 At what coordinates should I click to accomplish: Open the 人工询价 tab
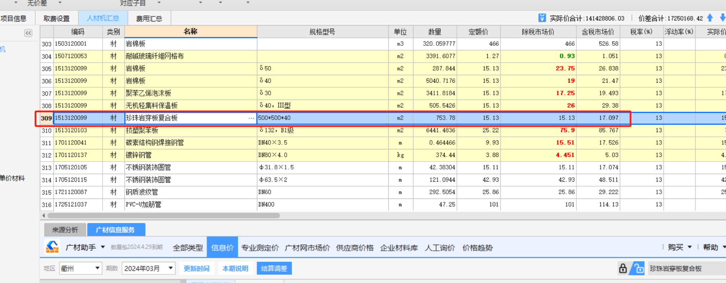coord(440,248)
